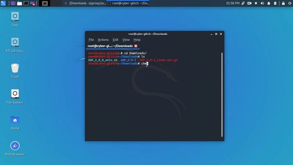Open the Kali applications menu icon
Viewport: 293px width, 165px height.
3,3
